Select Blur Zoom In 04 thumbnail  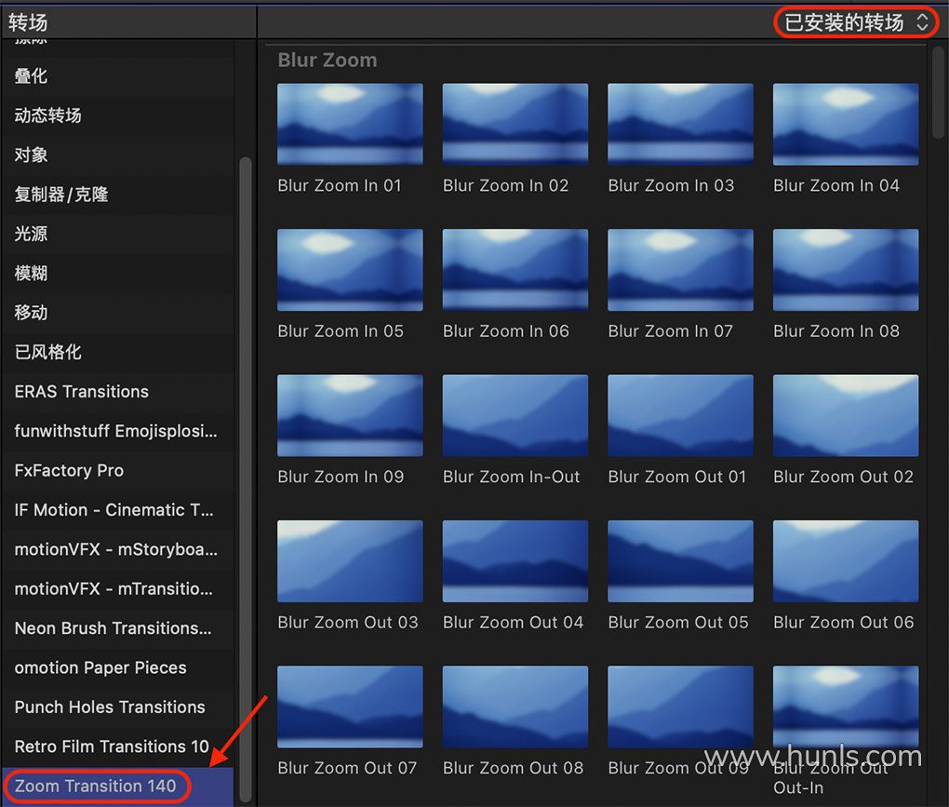click(846, 124)
